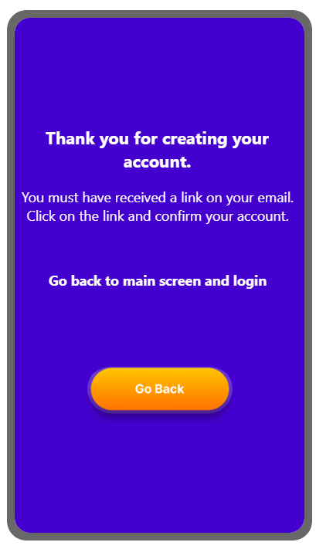Click the empty purple area below Go Back
The height and width of the screenshot is (549, 316).
point(159,473)
